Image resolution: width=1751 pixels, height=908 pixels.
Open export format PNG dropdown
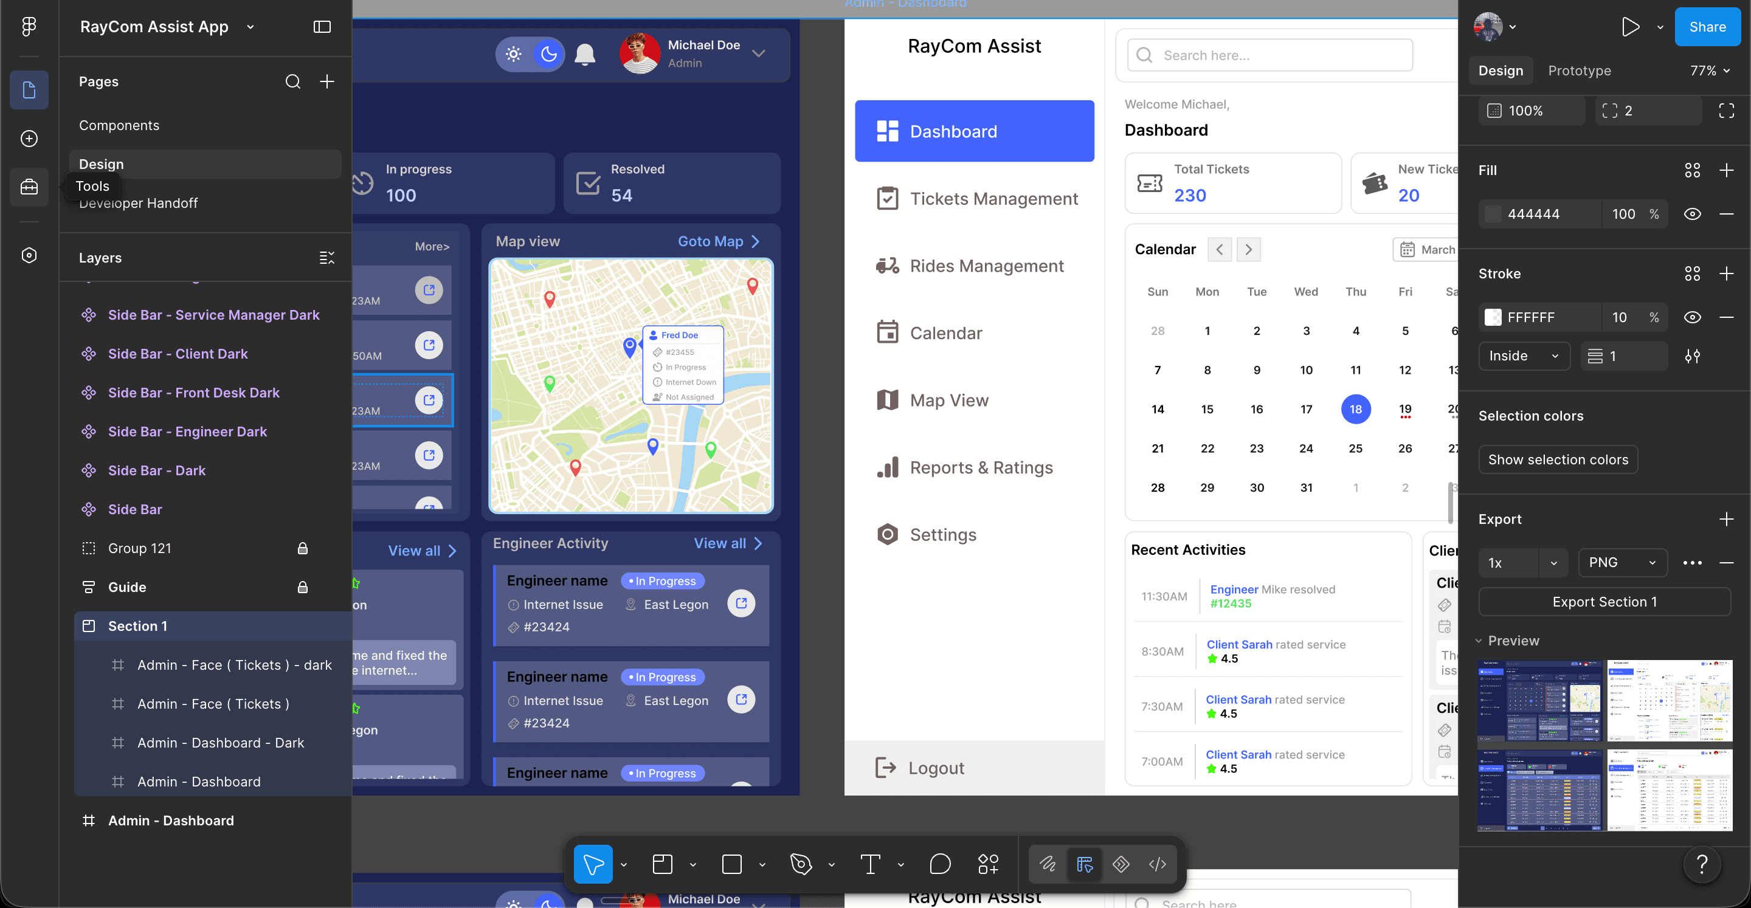tap(1623, 563)
